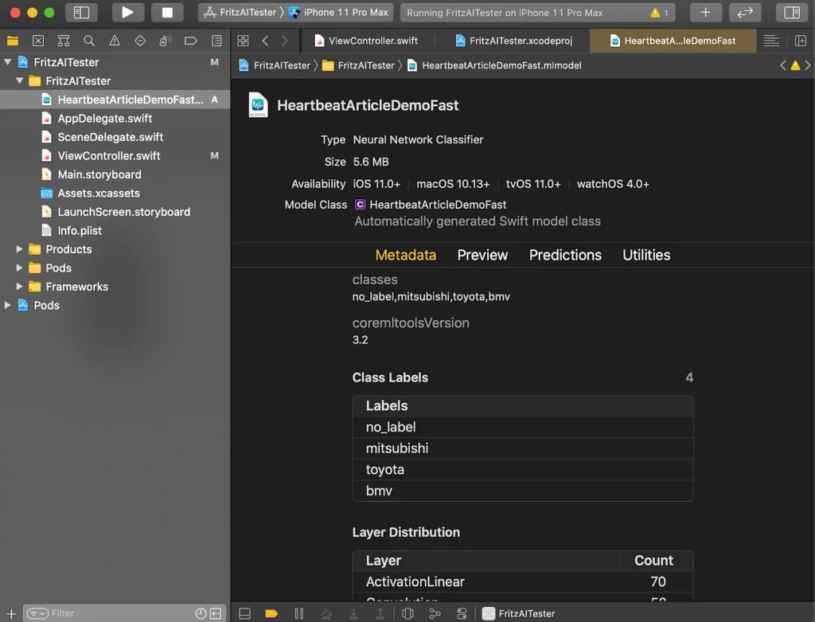Add an editor on the right
The height and width of the screenshot is (622, 815).
coord(801,41)
